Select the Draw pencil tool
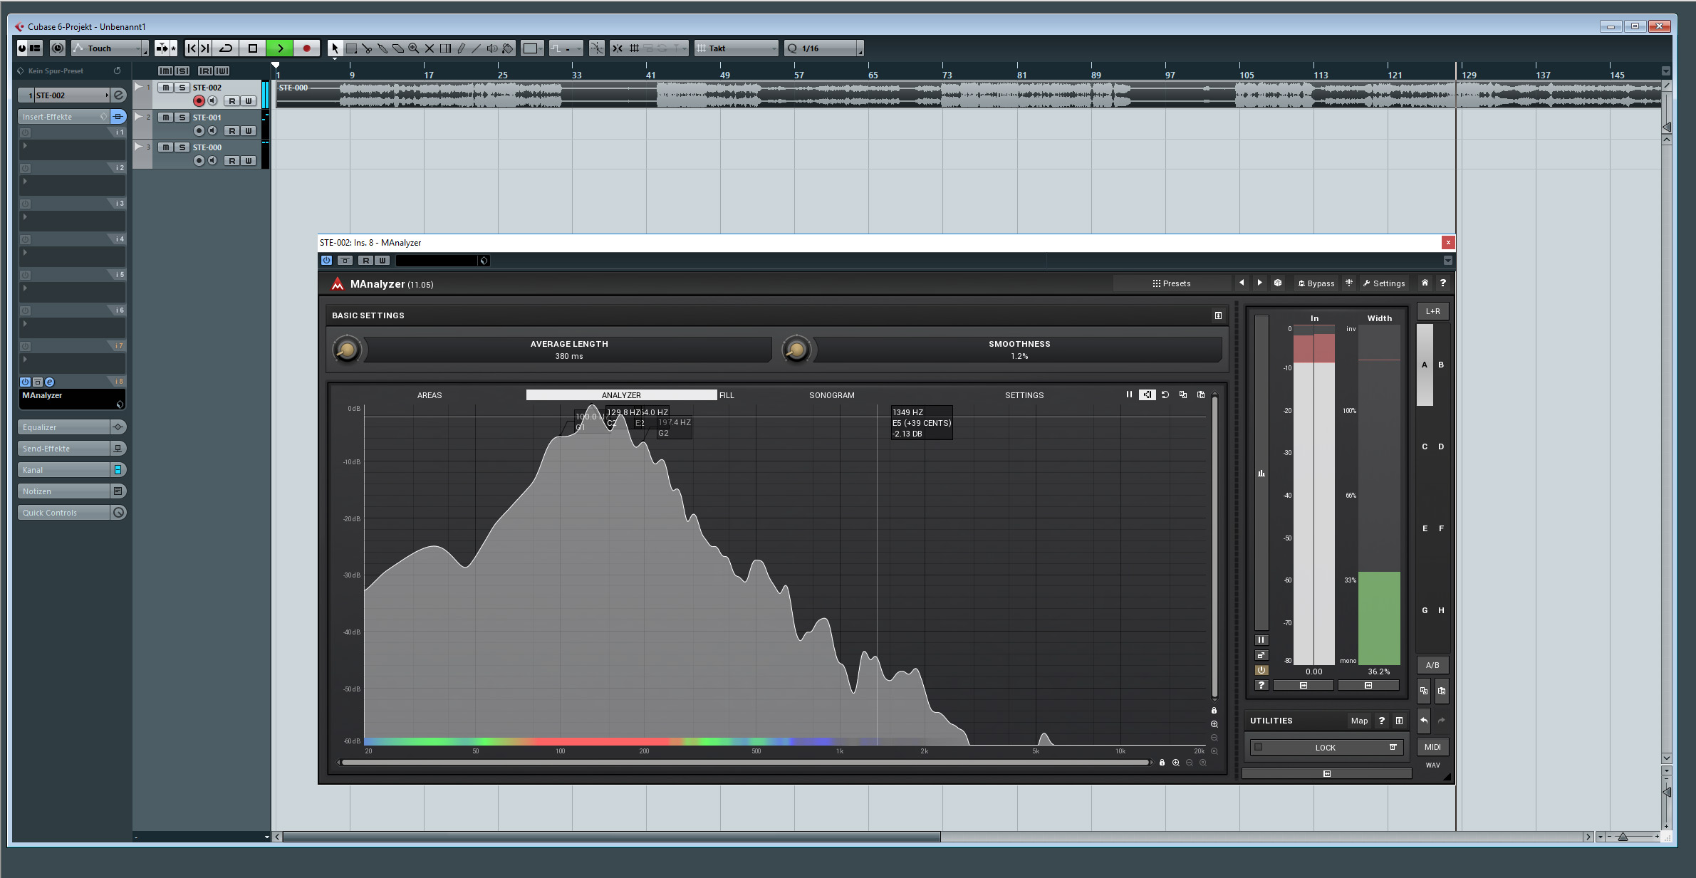 point(461,48)
